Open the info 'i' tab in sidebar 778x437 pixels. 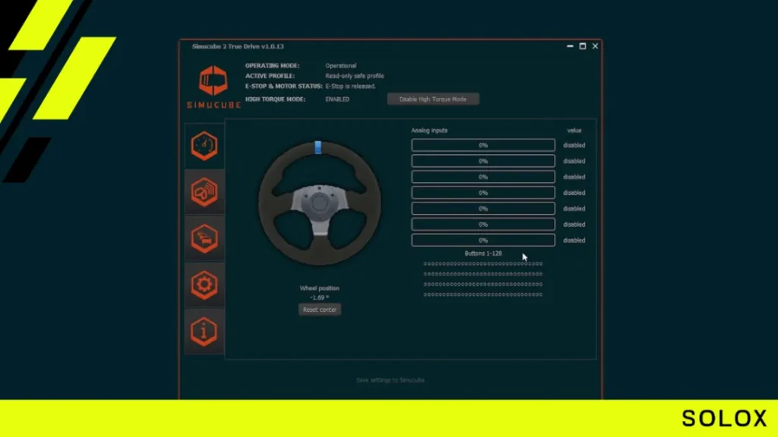coord(204,331)
